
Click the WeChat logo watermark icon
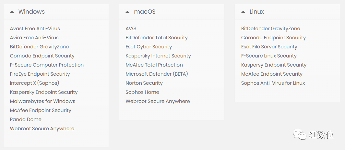[300, 134]
